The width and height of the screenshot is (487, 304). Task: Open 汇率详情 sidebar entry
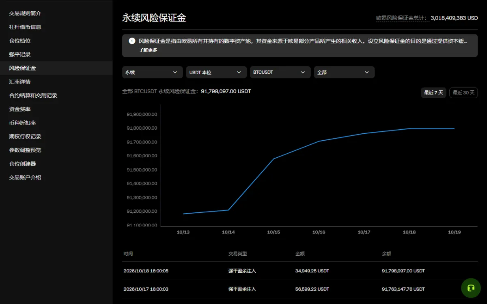click(x=20, y=82)
